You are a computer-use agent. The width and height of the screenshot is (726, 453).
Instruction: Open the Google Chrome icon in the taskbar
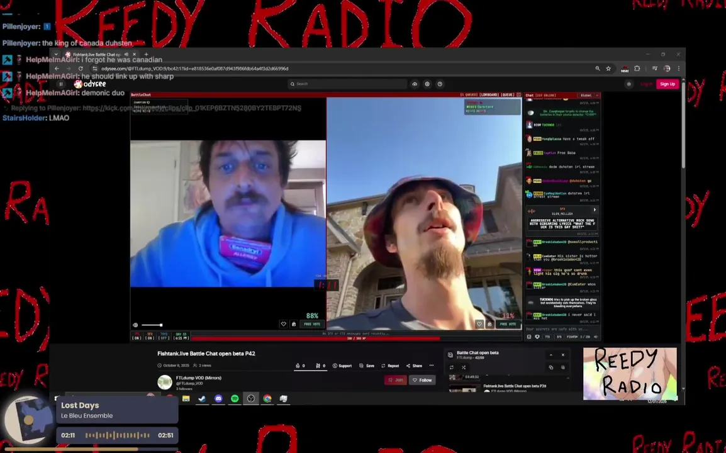[267, 398]
